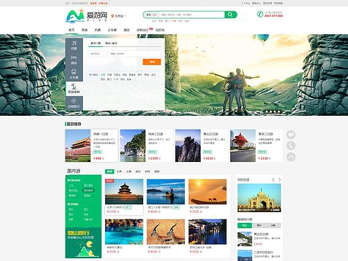Click the personal center link in top bar
The height and width of the screenshot is (261, 348).
[246, 3]
